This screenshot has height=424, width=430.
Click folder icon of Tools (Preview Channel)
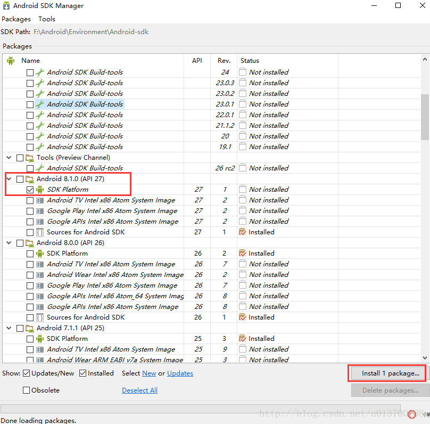pos(30,158)
